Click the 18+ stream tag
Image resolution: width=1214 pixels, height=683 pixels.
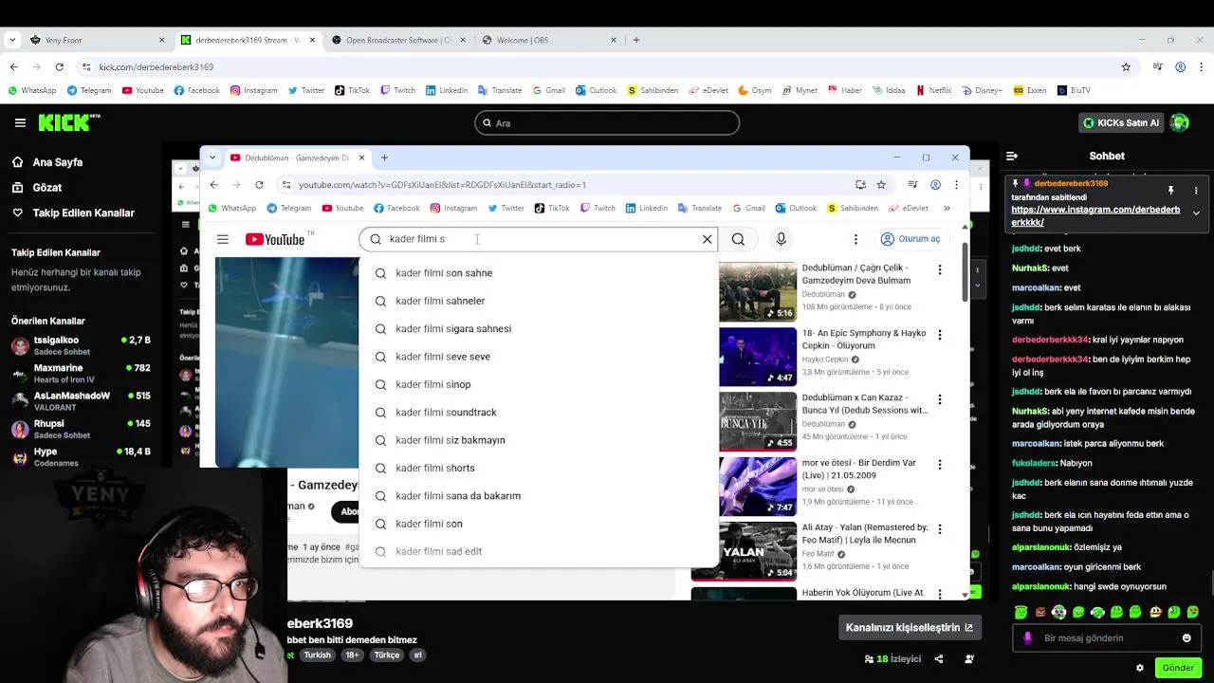point(353,655)
